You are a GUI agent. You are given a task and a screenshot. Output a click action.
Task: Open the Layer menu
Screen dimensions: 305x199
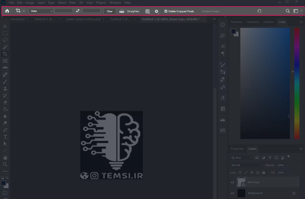pos(41,3)
